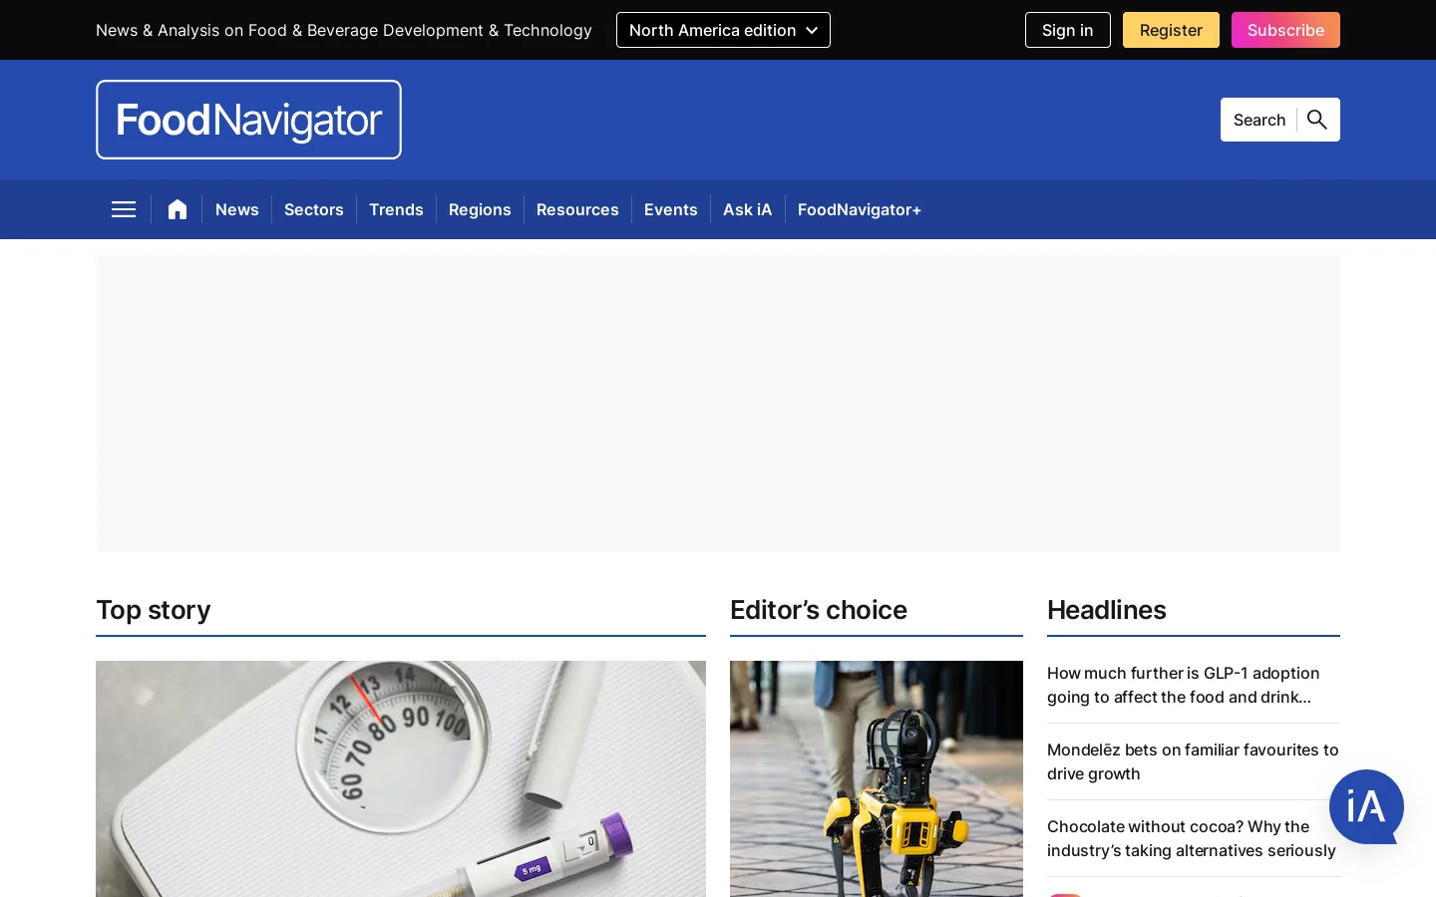Click the Register button
Screen dimensions: 1436x897
tap(1171, 30)
